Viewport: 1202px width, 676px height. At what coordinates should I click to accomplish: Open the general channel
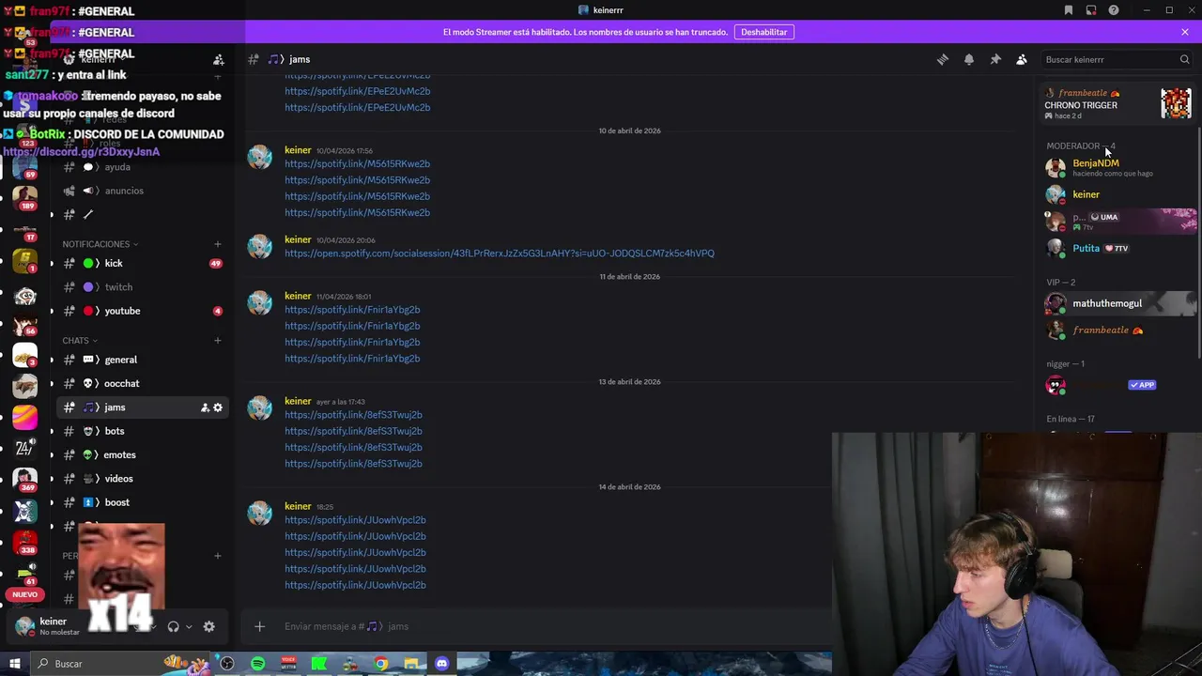142,360
